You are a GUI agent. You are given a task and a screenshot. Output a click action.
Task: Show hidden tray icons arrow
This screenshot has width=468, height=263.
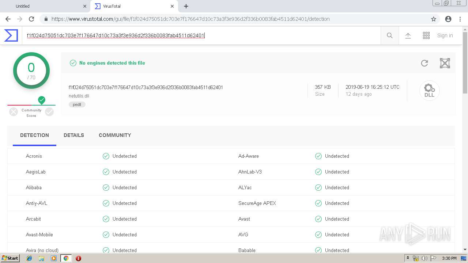click(408, 258)
